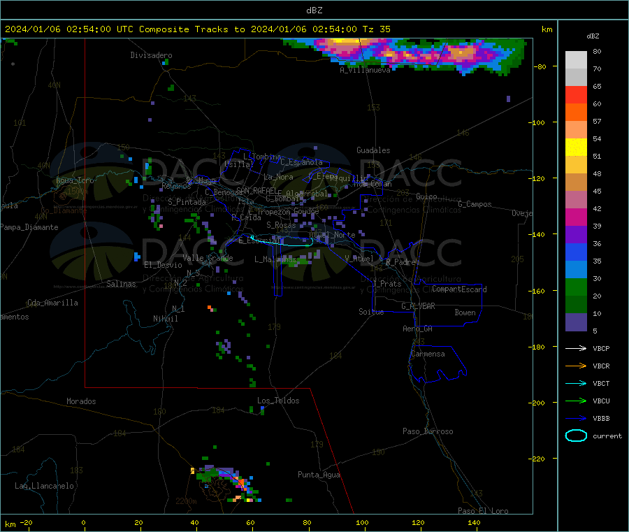Click the dBZ heading above color scale

point(593,36)
